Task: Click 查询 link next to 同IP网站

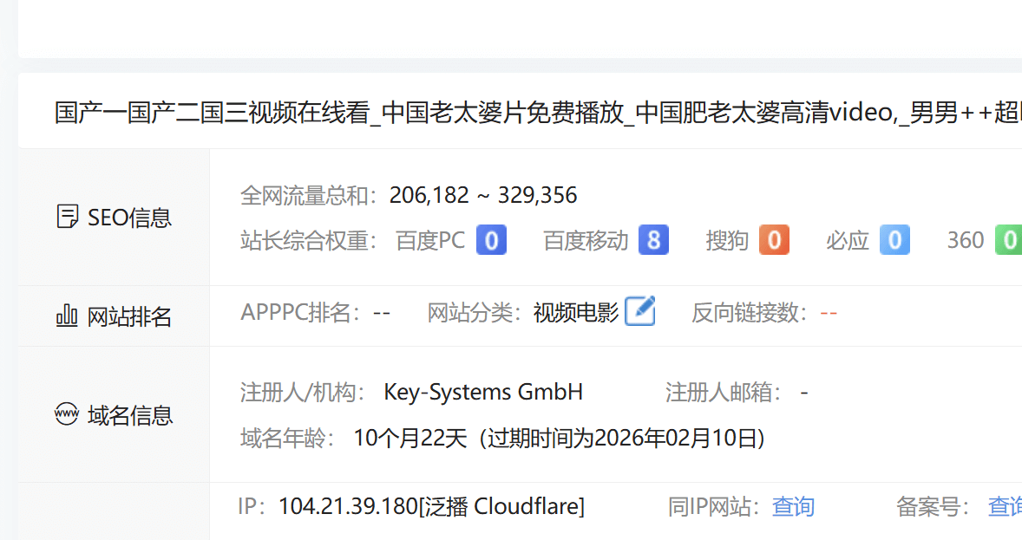Action: click(x=793, y=506)
